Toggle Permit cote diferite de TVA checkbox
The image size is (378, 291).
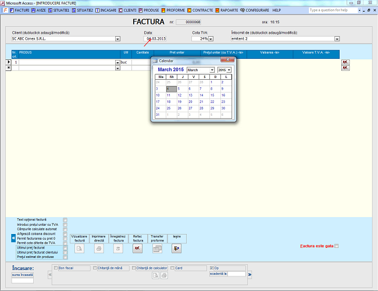pyautogui.click(x=65, y=243)
